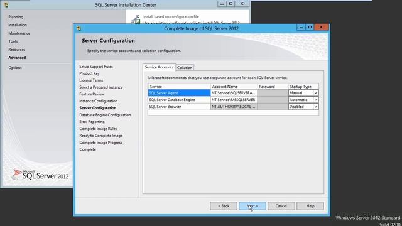Open Planning in SQL Server Installation Center
The width and height of the screenshot is (402, 226).
pyautogui.click(x=16, y=17)
